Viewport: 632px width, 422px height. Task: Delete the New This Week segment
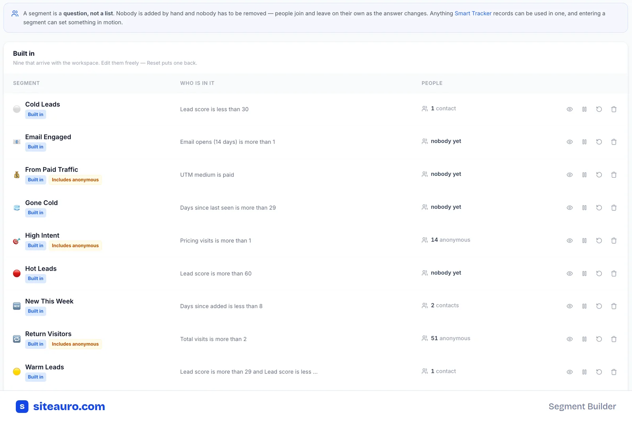click(614, 306)
